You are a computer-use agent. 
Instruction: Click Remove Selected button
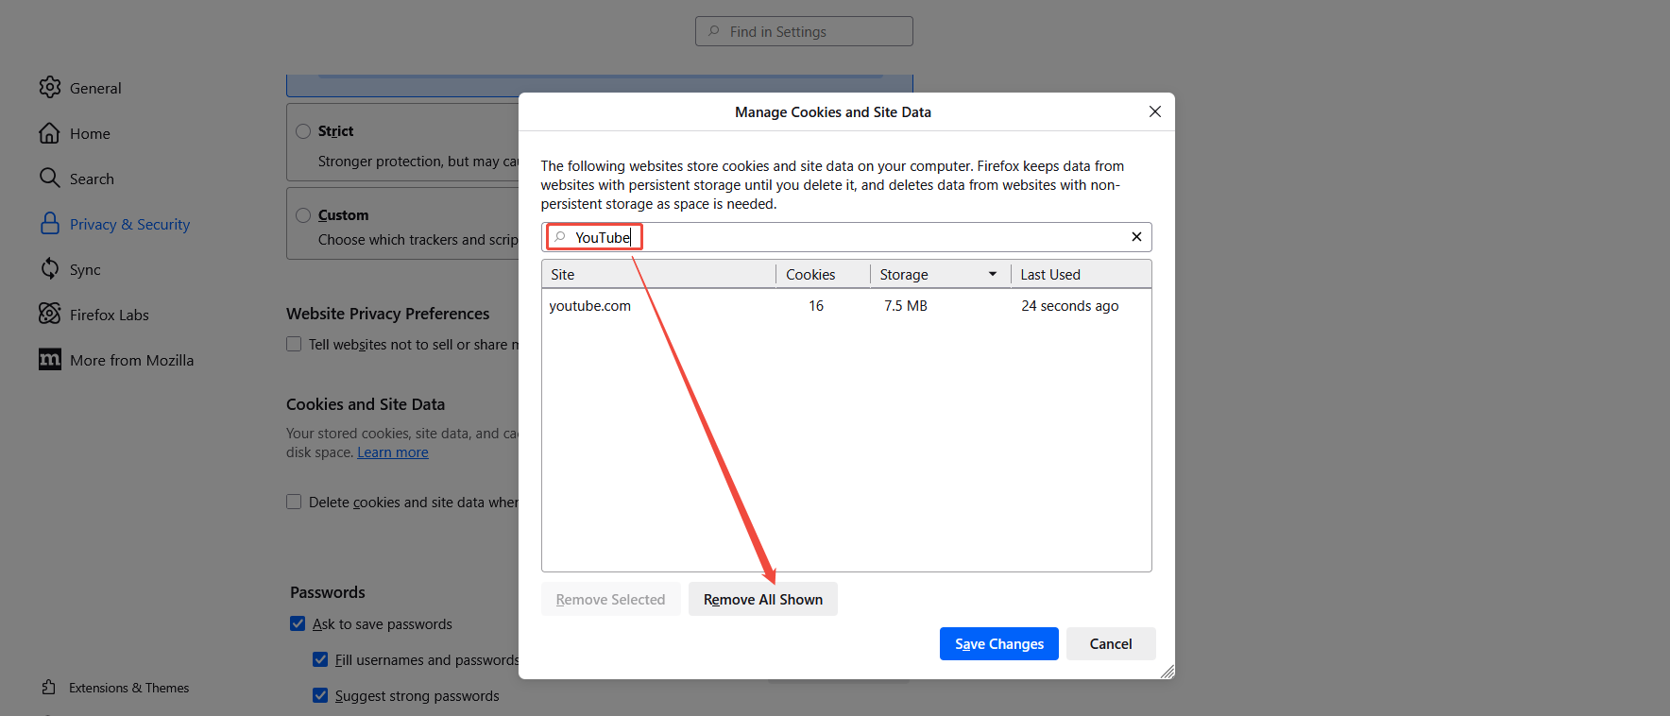(x=611, y=599)
